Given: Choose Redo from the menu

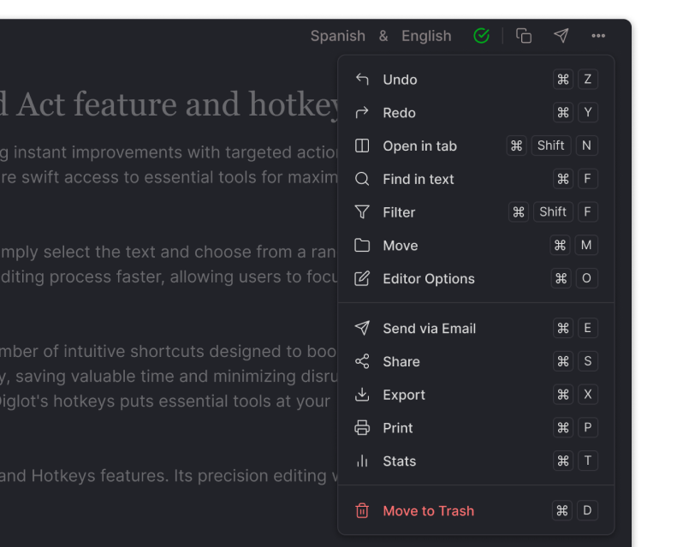Looking at the screenshot, I should coord(476,112).
